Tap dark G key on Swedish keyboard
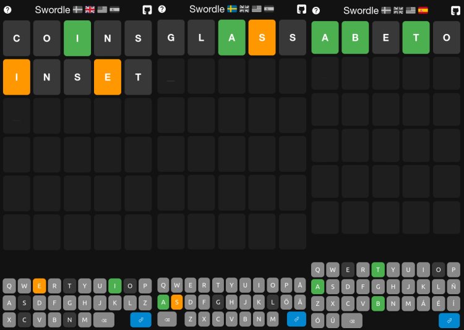The image size is (464, 330). 218,302
